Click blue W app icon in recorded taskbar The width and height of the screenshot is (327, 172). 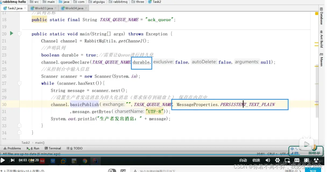point(53,161)
